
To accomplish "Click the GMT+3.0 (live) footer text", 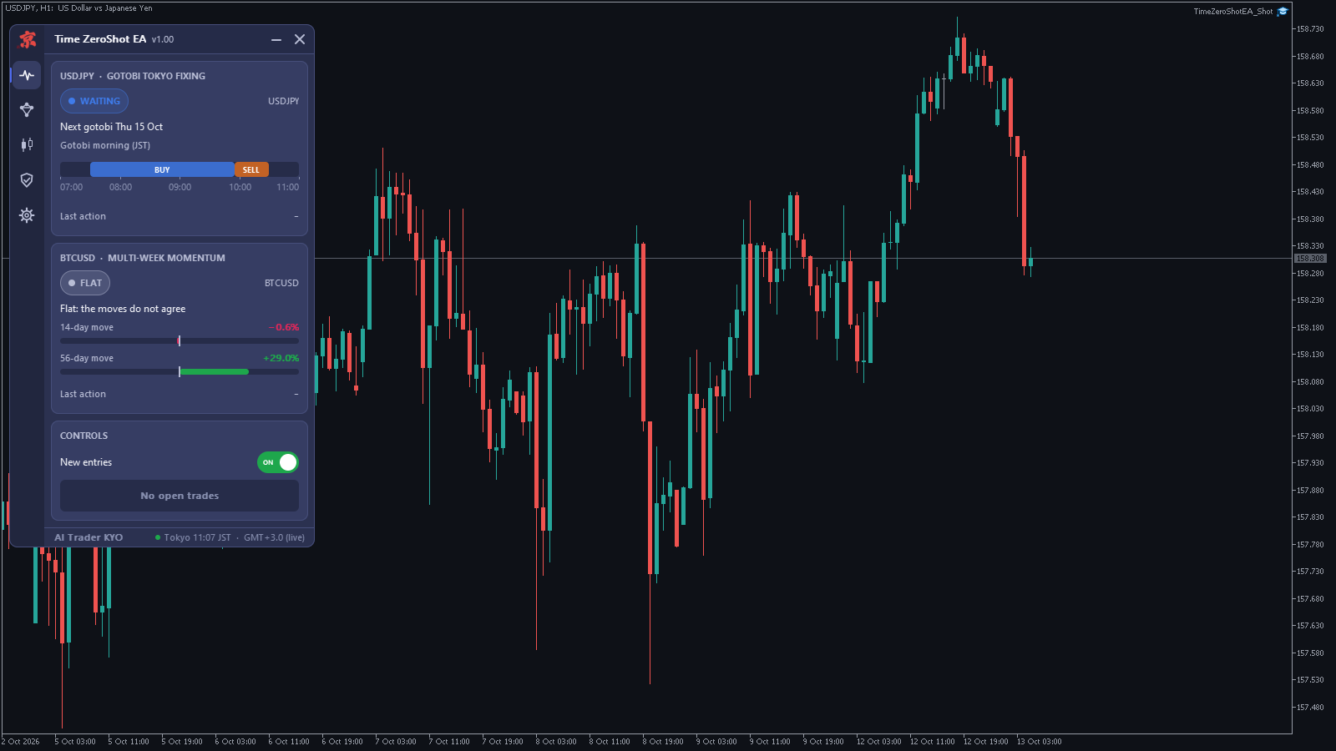I will [274, 537].
